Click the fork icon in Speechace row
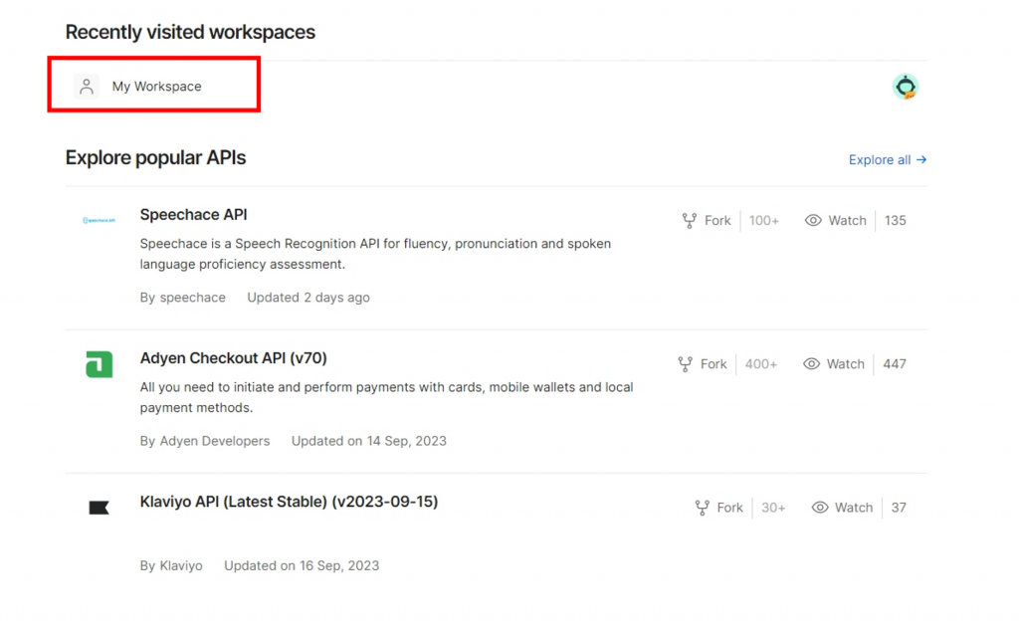This screenshot has width=1019, height=635. pyautogui.click(x=690, y=221)
